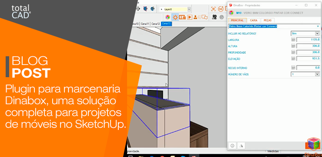
Task: Click the orange play button icon
Action: (x=190, y=17)
